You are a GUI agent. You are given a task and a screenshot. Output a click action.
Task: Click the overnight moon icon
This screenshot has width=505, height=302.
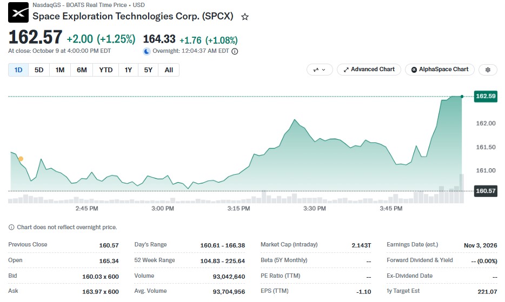pos(147,51)
